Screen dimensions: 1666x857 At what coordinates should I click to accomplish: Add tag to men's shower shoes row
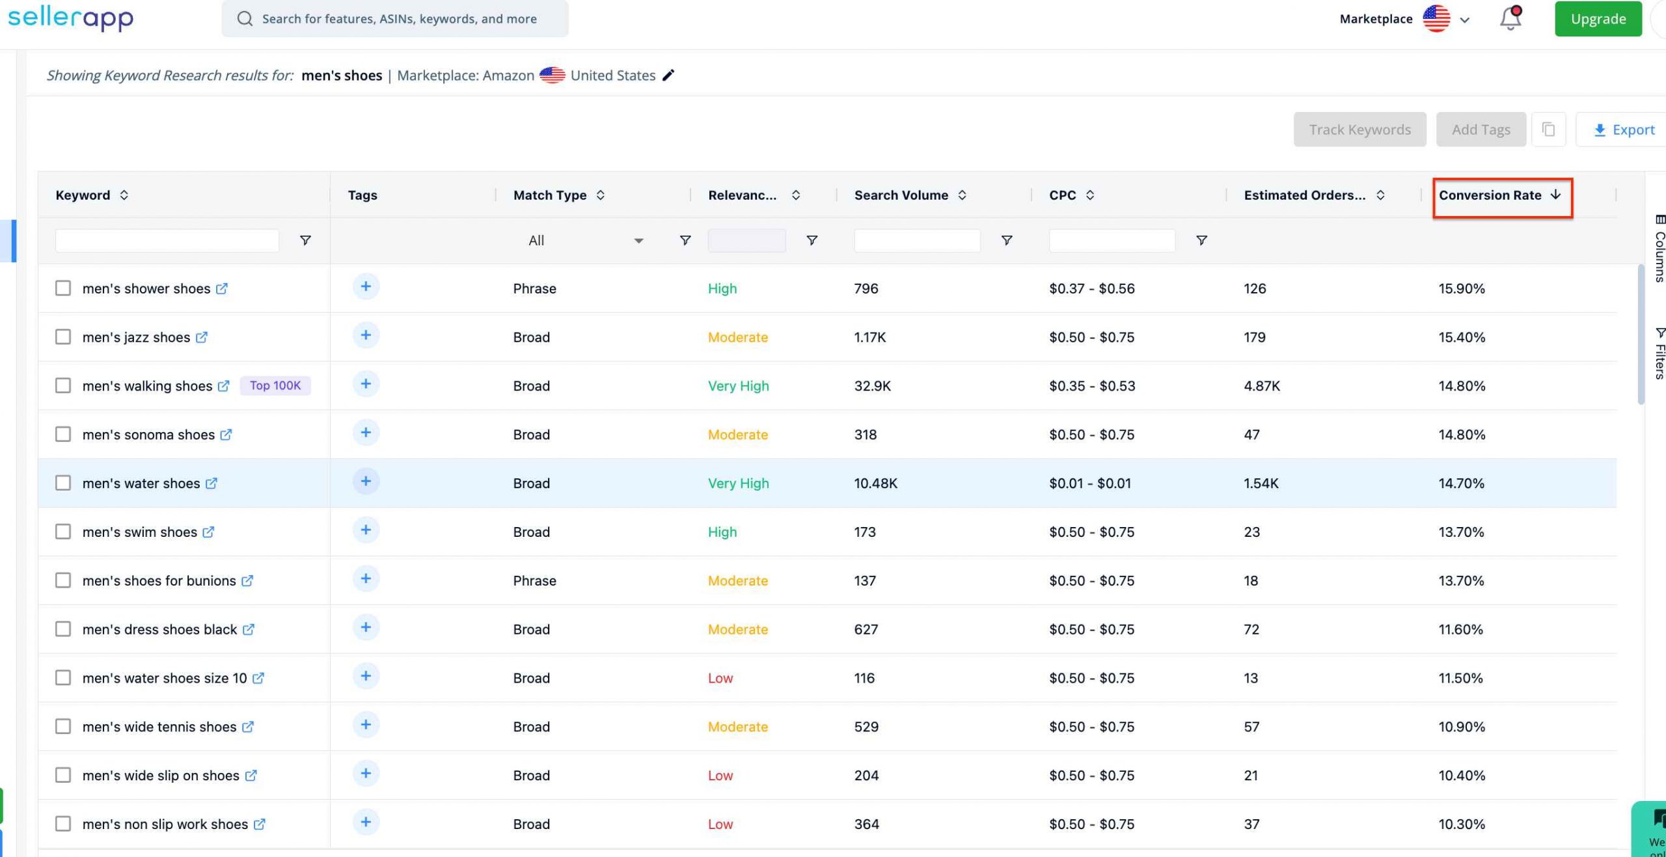coord(366,286)
